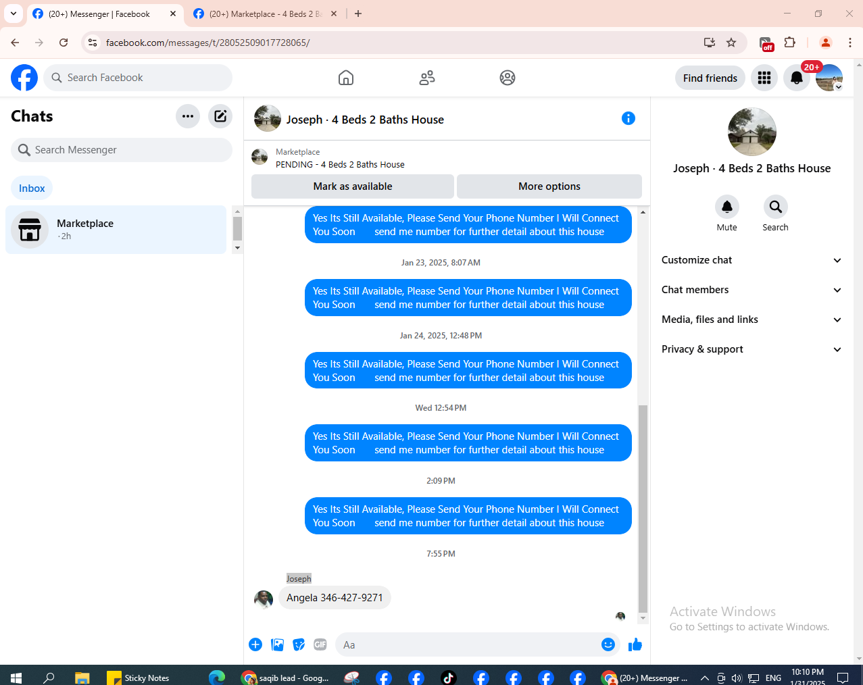Open Windows notification center icon
The image size is (863, 685).
(x=843, y=678)
